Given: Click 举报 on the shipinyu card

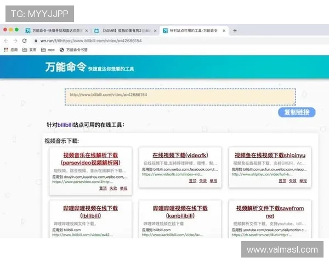Looking at the screenshot, I should pyautogui.click(x=303, y=181).
